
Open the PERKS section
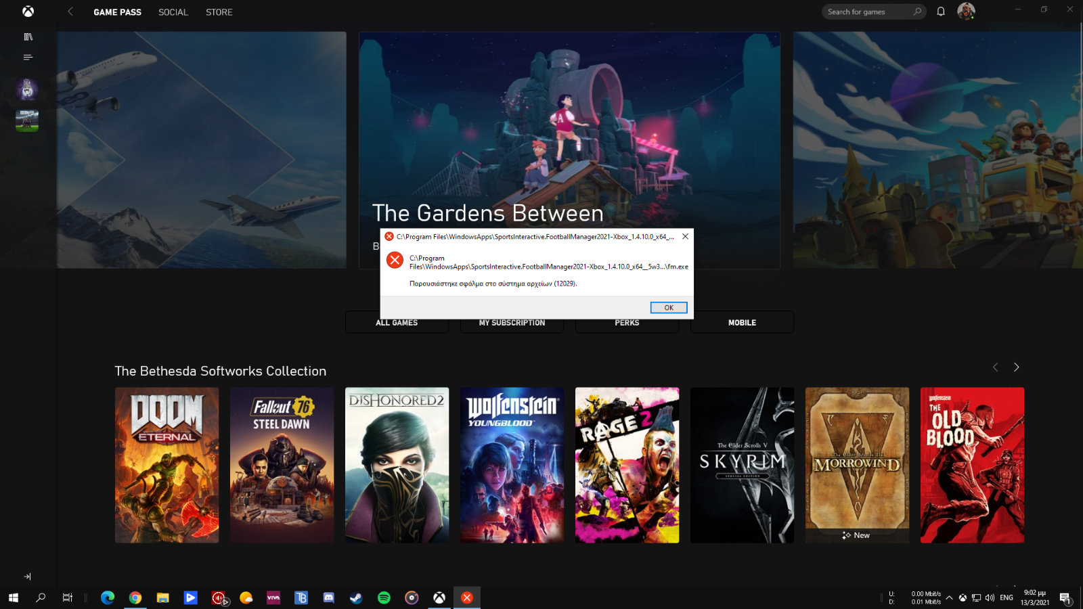tap(627, 323)
